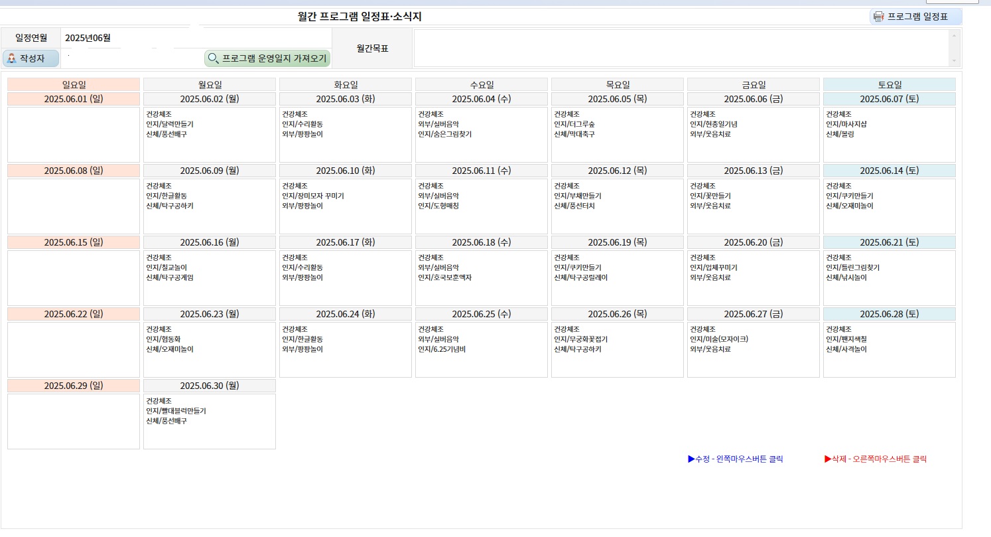
Task: Click the 신체/낚시놀이 entry
Action: coord(846,277)
